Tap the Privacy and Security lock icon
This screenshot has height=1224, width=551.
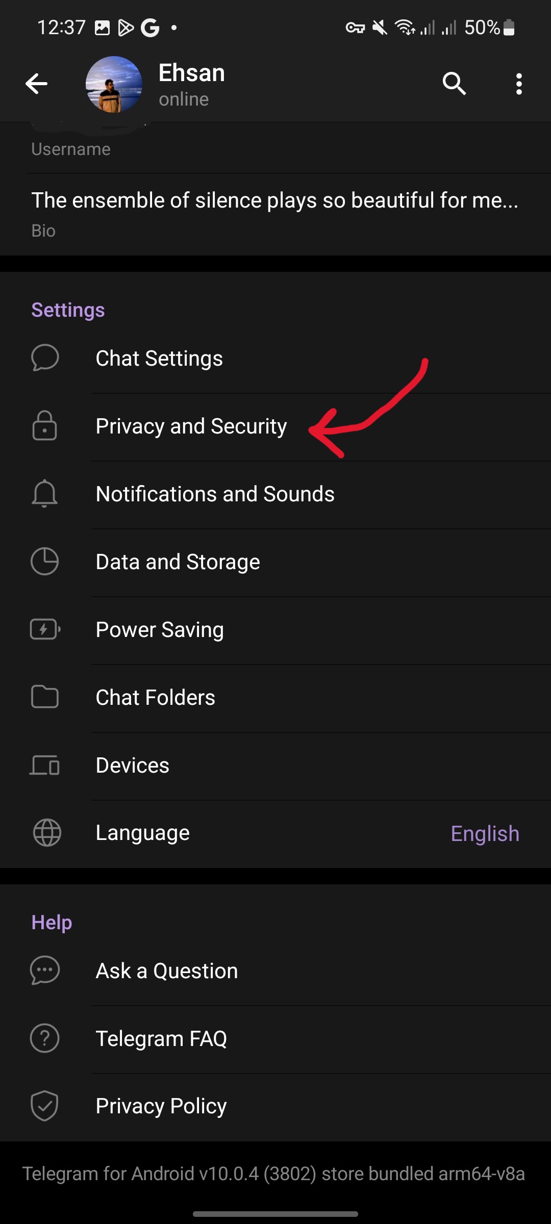pyautogui.click(x=45, y=426)
